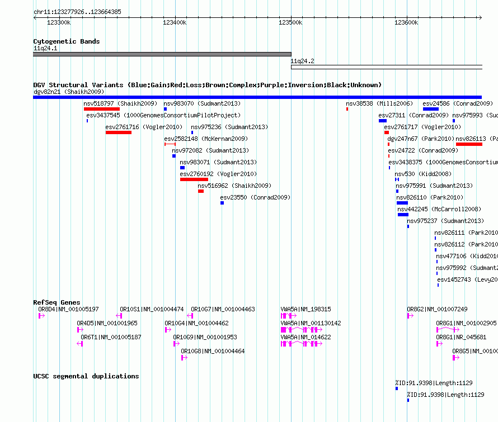
Task: Select the long blue dgv82n21 variant bar
Action: 257,97
